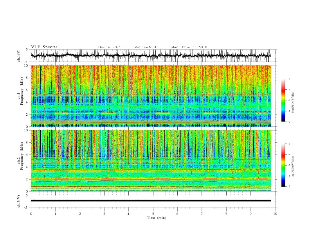This screenshot has width=310, height=240.
Task: Click the "Time (min)" x-axis label
Action: (x=157, y=218)
